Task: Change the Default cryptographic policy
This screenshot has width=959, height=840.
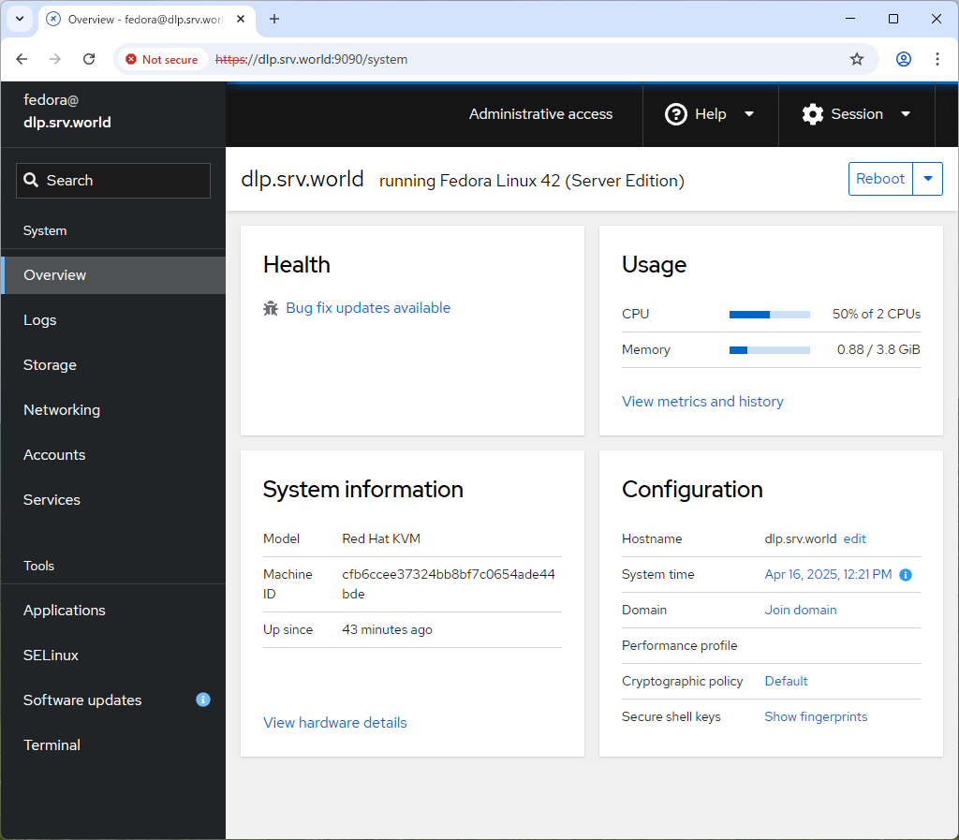Action: pyautogui.click(x=786, y=681)
